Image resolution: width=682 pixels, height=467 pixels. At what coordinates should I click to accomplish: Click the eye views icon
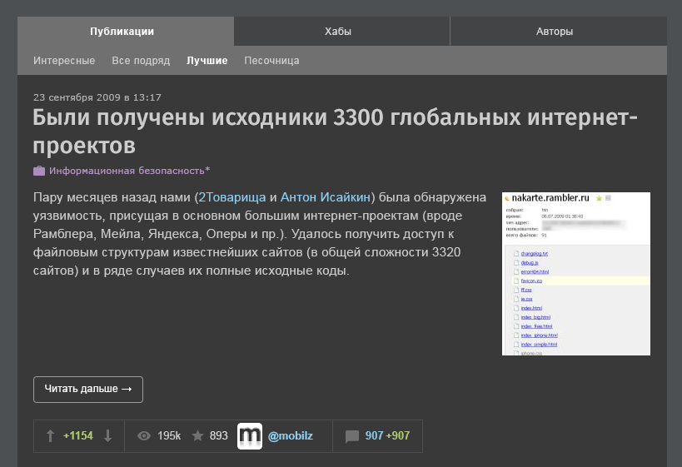pyautogui.click(x=144, y=435)
